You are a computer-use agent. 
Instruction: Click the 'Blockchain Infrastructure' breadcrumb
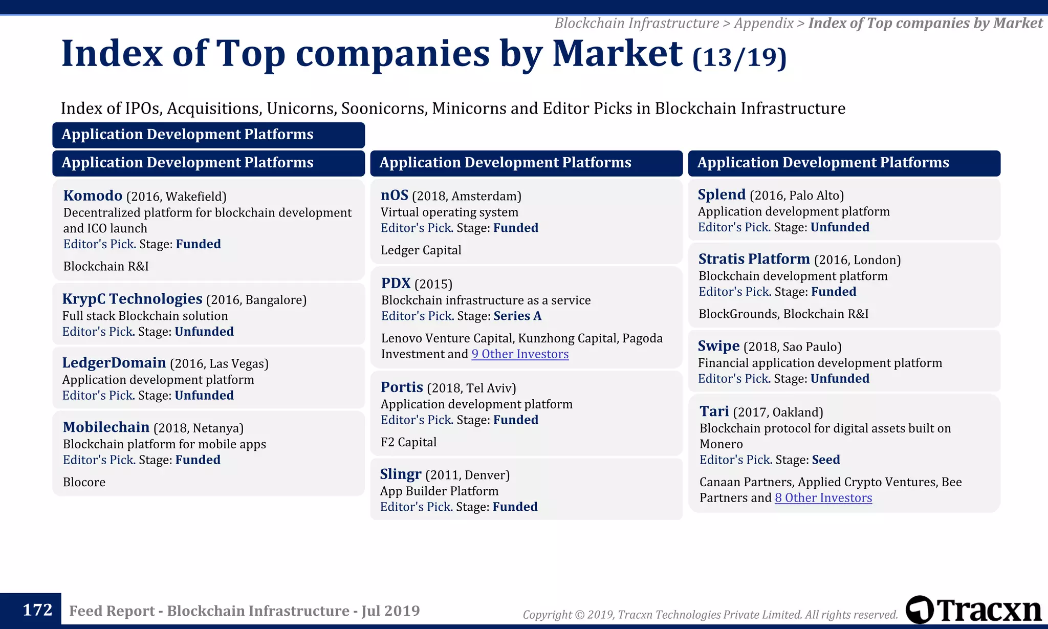[637, 23]
